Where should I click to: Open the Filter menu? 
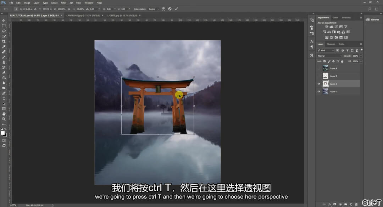click(63, 3)
